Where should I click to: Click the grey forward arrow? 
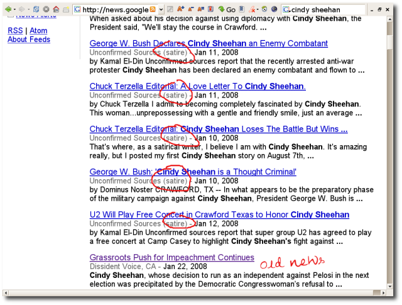point(22,9)
